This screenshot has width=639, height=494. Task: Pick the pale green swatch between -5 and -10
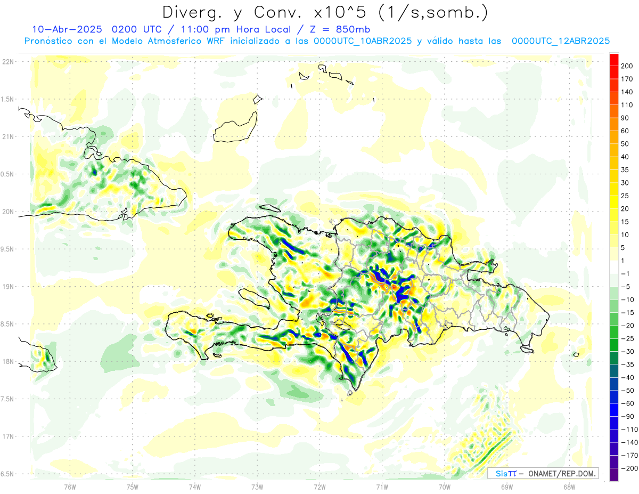tap(615, 293)
